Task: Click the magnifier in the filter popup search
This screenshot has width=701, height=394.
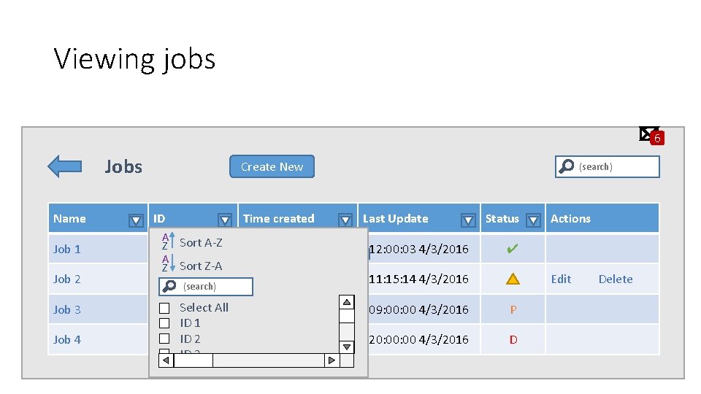Action: click(x=169, y=287)
